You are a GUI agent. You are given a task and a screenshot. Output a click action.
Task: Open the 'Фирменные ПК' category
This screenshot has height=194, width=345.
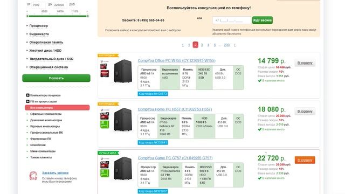pyautogui.click(x=41, y=139)
